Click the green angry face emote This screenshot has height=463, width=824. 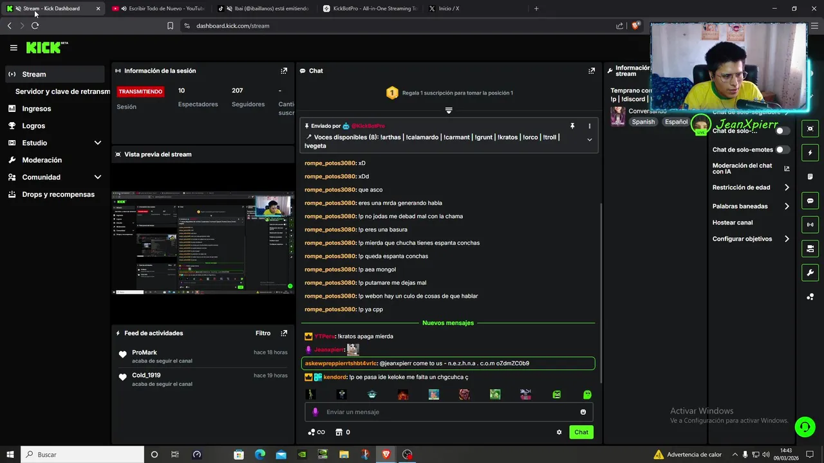[557, 394]
